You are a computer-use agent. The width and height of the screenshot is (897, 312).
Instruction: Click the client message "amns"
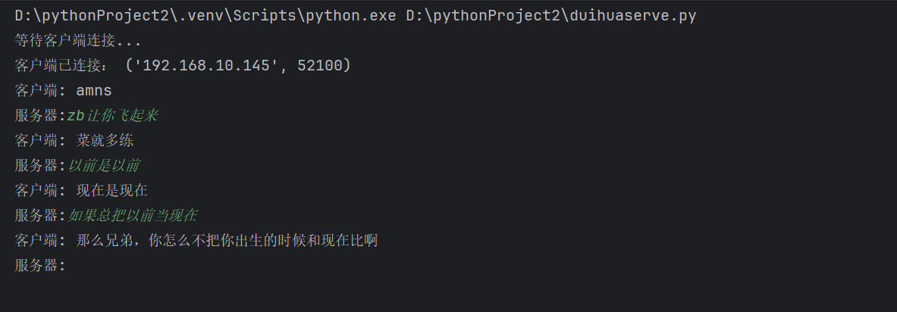tap(94, 91)
